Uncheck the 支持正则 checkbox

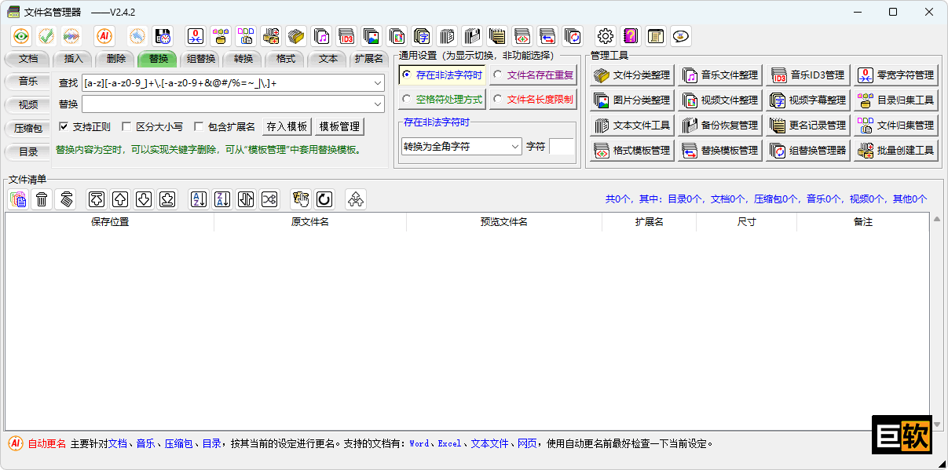coord(64,126)
